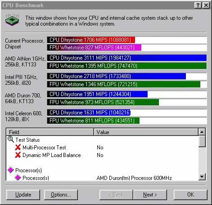Select the Test Status row
This screenshot has height=205, width=212.
click(103, 140)
